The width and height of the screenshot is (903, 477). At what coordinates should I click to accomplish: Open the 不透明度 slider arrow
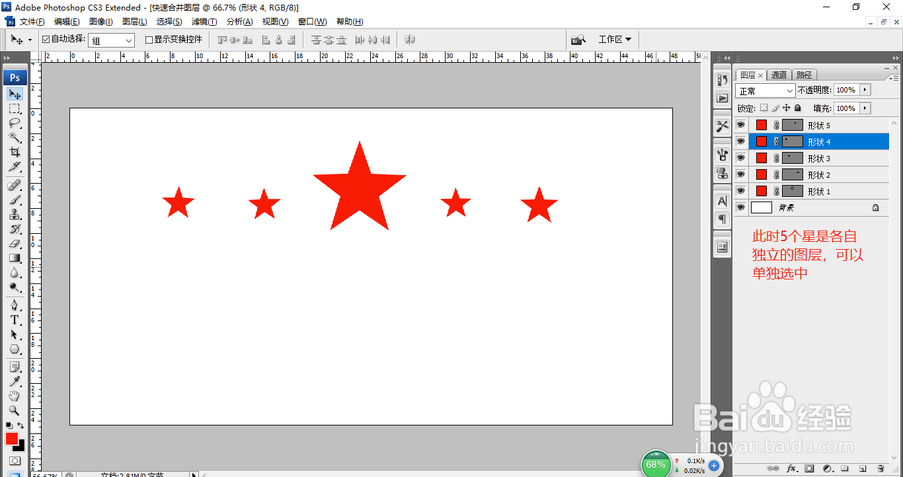tap(865, 90)
